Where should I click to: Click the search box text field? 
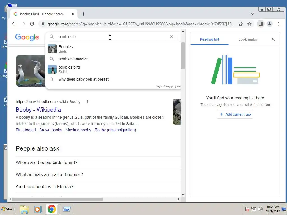coord(112,37)
